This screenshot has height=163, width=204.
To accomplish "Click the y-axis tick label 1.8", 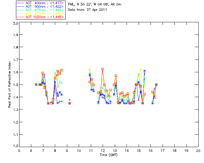I will pos(16,47).
